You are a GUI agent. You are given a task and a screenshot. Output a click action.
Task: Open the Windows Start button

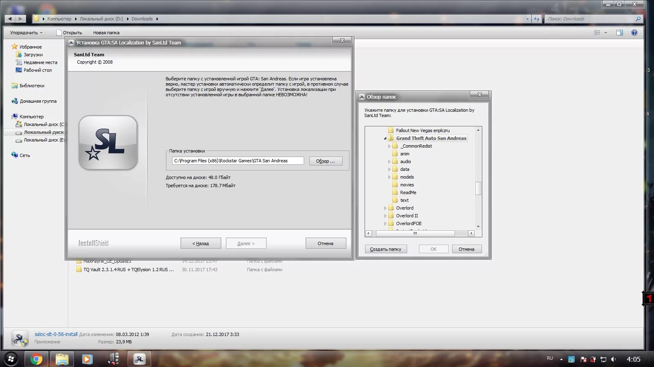tap(11, 359)
